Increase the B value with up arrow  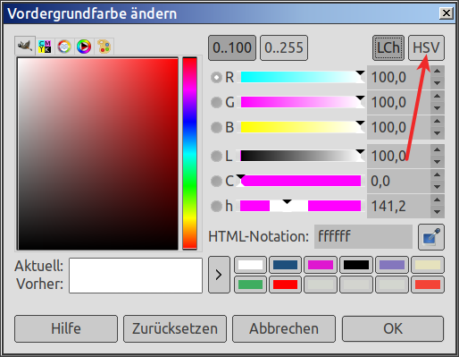(x=437, y=122)
